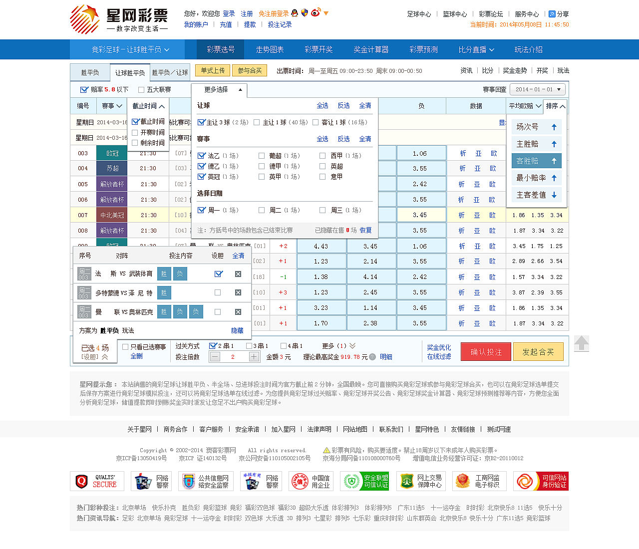Check the 主让1球 handicap filter
Viewport: 639px width, 549px height.
(257, 122)
